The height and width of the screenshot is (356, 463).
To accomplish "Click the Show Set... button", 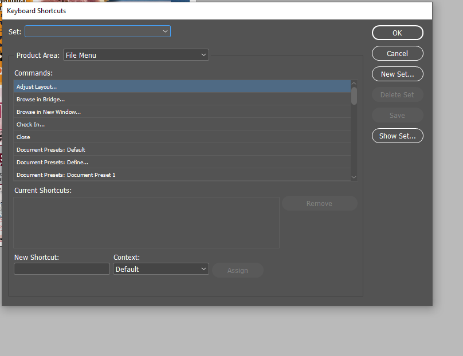I will click(x=398, y=136).
